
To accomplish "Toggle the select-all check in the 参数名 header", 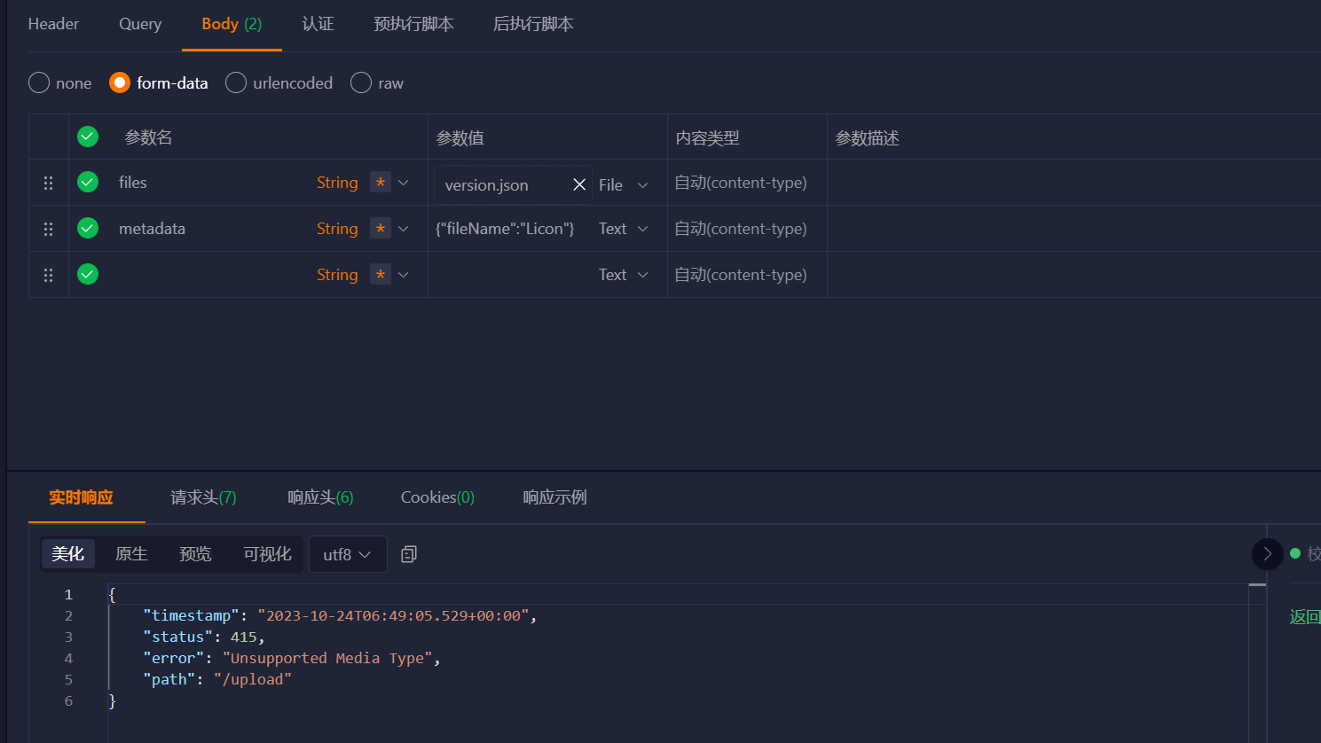I will pyautogui.click(x=88, y=137).
